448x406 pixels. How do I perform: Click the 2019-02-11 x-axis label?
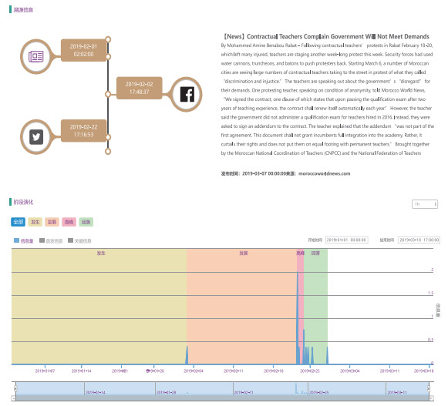tap(234, 371)
